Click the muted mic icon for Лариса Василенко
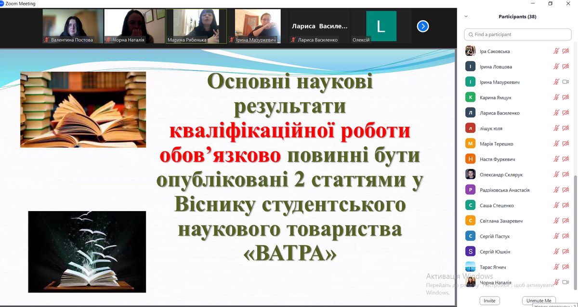Image resolution: width=578 pixels, height=307 pixels. point(556,113)
